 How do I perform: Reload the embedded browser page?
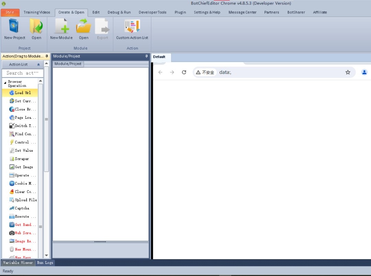click(184, 72)
